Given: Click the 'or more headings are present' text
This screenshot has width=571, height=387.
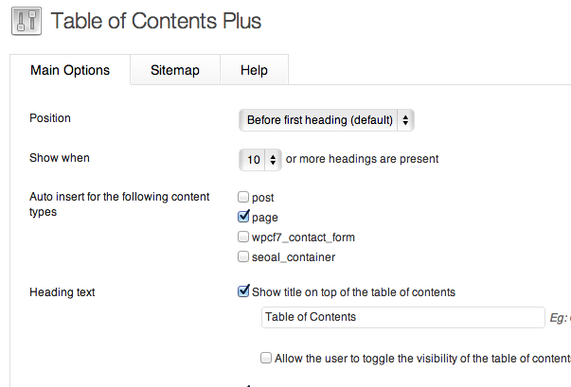Looking at the screenshot, I should [x=362, y=160].
